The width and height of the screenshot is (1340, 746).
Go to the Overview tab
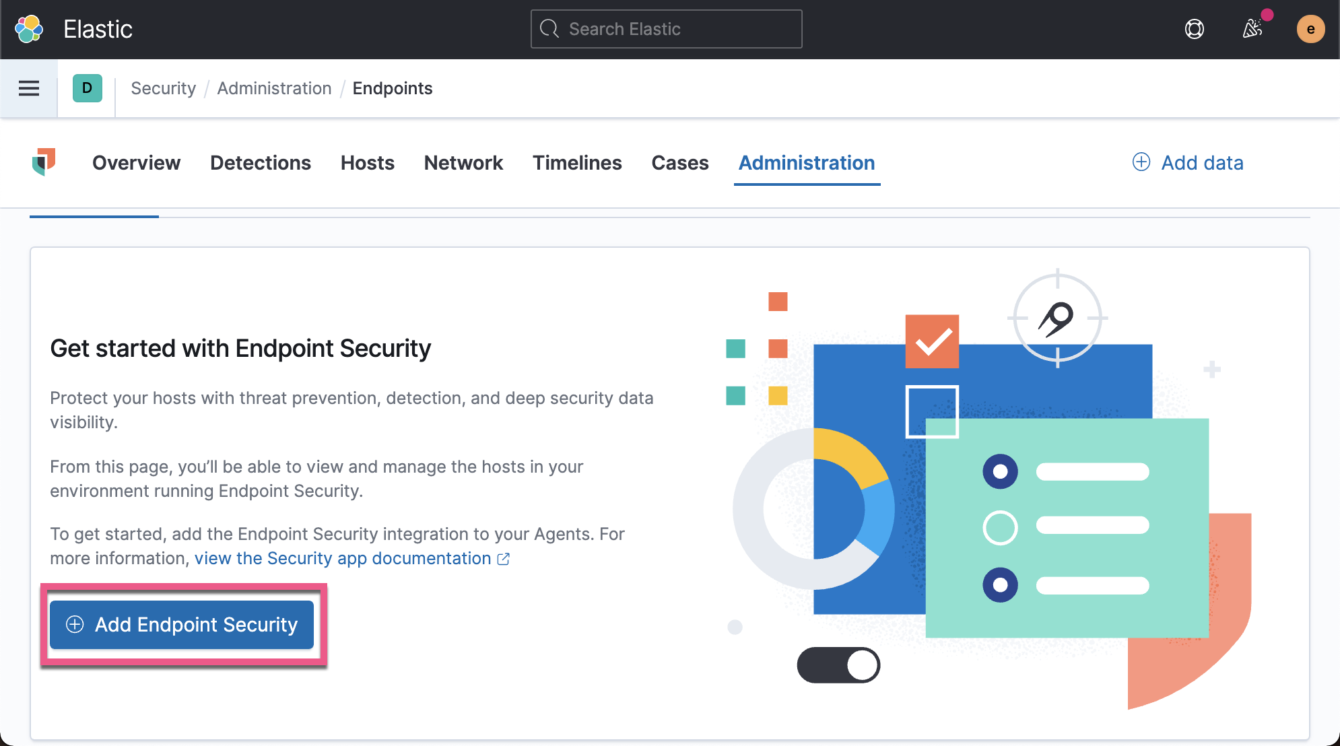(136, 162)
